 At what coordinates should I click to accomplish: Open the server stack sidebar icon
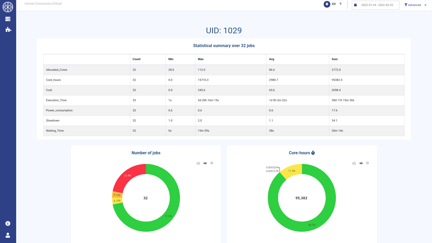(8, 19)
